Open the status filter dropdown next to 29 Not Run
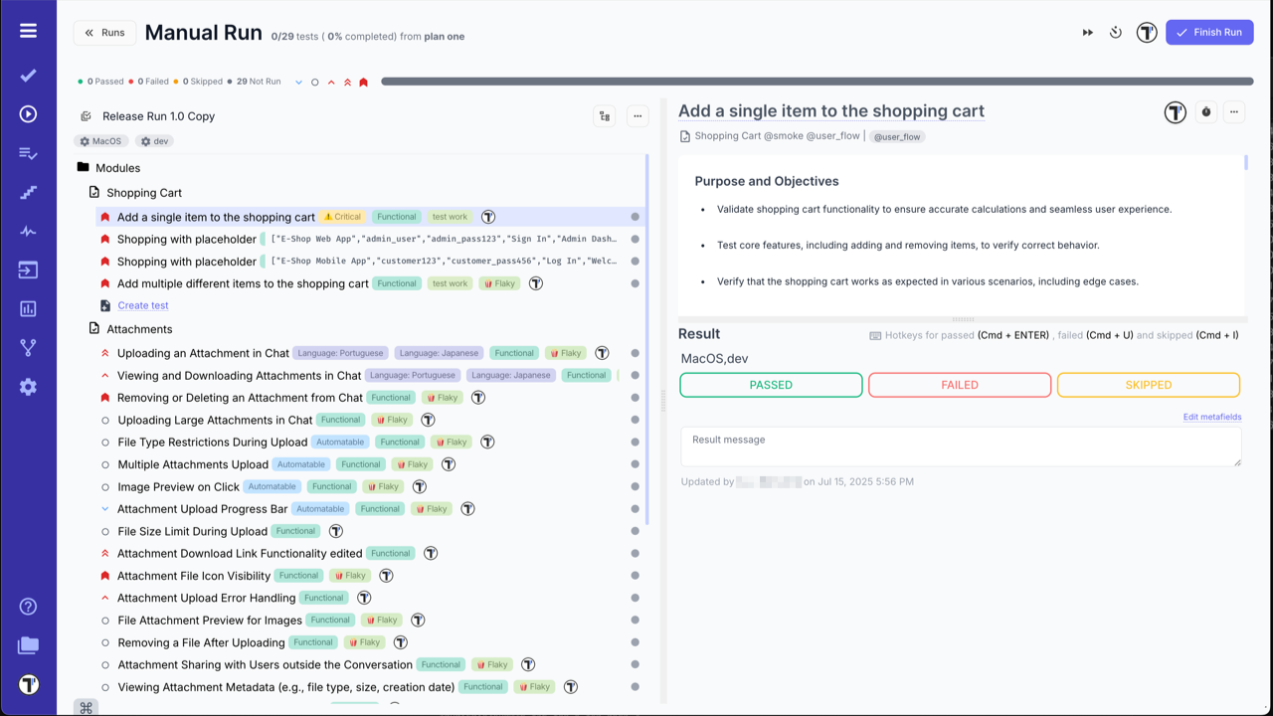1273x716 pixels. coord(298,81)
